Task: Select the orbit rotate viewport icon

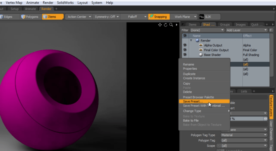Action: point(165,25)
